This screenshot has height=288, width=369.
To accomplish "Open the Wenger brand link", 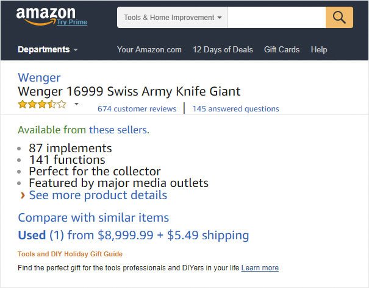I will (39, 77).
